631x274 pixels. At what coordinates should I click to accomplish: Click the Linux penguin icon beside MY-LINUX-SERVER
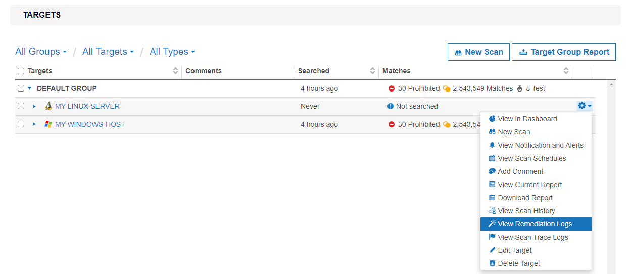pyautogui.click(x=48, y=106)
